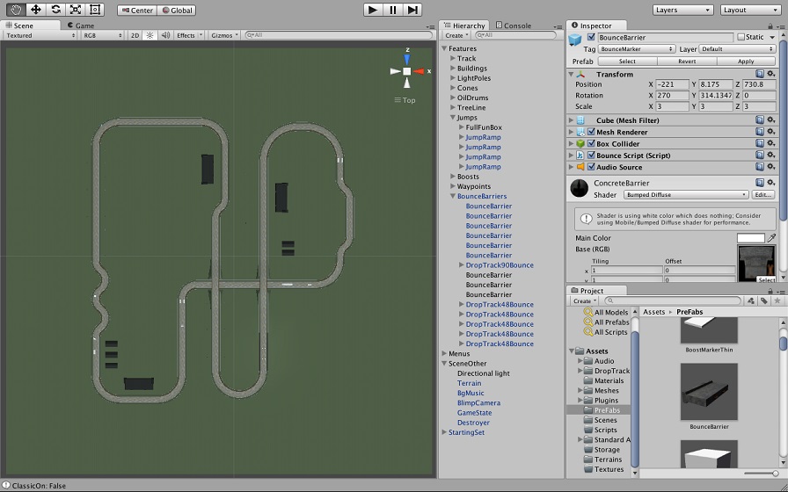Expand the Menus hierarchy item
Screen dimensions: 788x492
[444, 354]
